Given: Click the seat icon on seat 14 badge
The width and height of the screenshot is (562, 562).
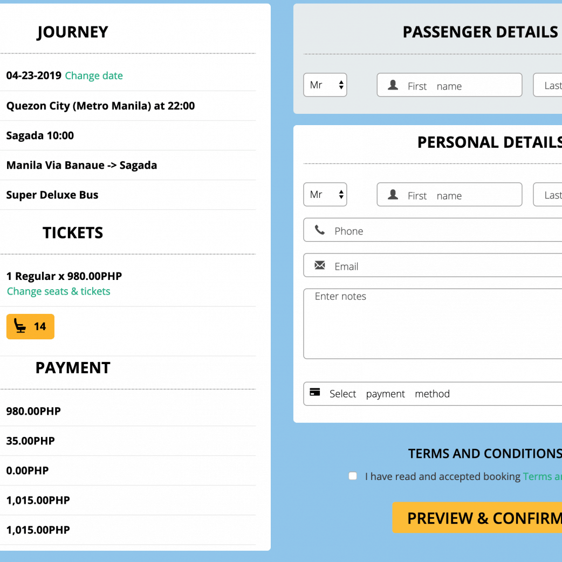Looking at the screenshot, I should coord(20,326).
